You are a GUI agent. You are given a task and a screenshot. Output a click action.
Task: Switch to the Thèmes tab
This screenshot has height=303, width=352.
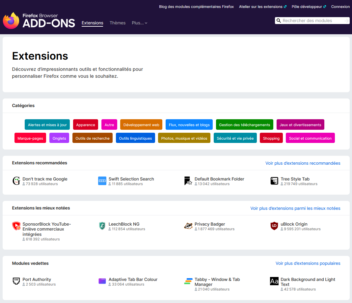118,23
